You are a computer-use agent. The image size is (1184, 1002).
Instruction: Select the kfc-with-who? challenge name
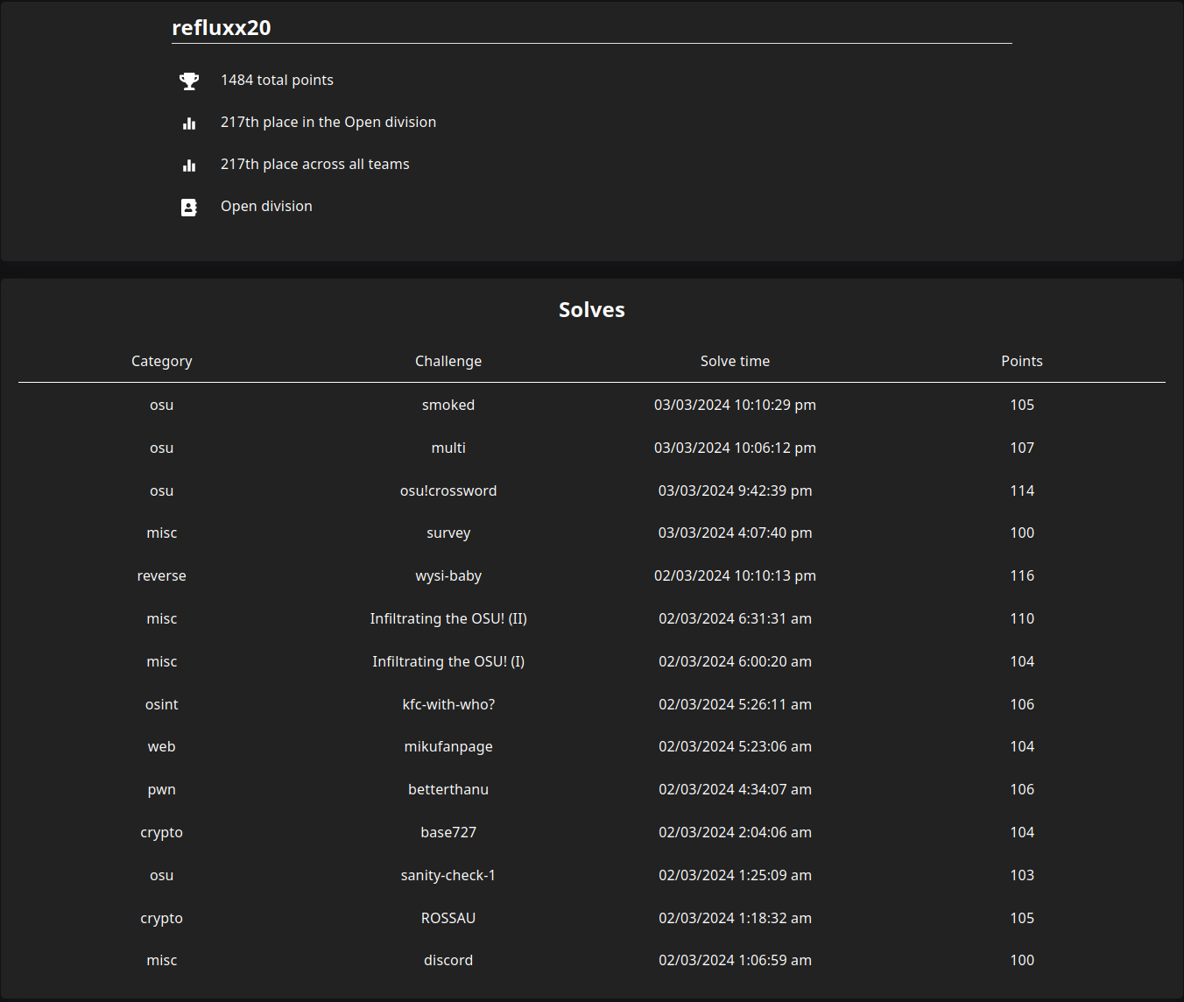pos(448,704)
